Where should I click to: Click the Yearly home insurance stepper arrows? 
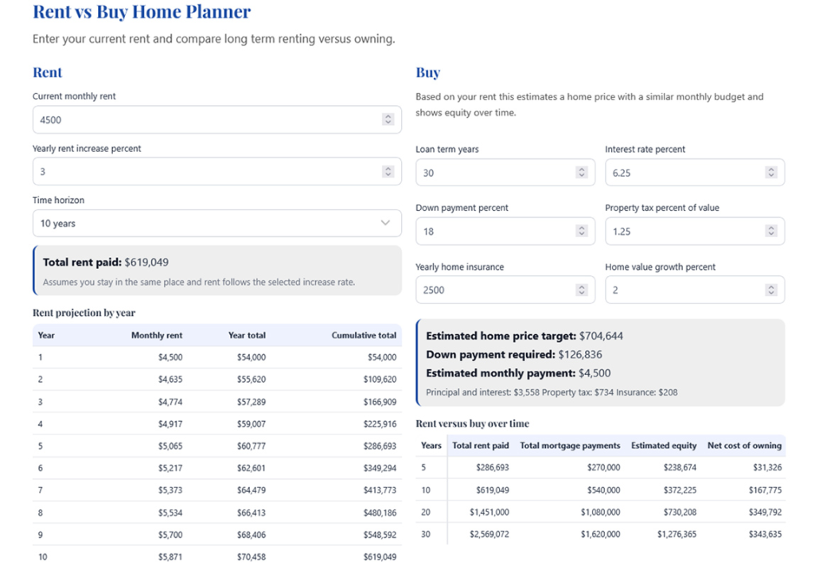[581, 290]
